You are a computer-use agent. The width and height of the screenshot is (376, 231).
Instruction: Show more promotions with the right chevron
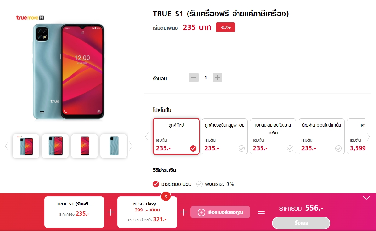tap(368, 137)
